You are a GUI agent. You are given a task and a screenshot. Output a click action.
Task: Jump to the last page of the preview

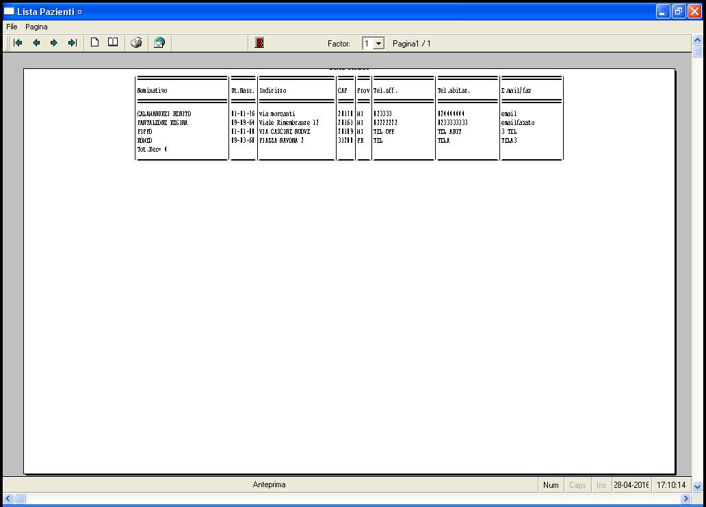click(73, 43)
